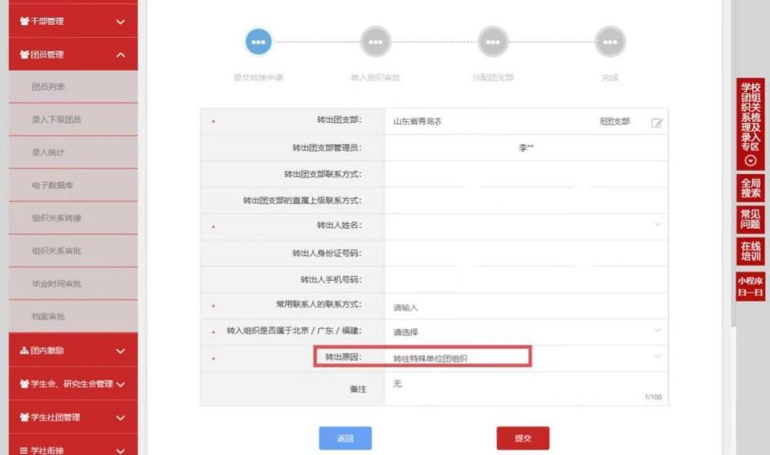
Task: Open the 转出人姓名 dropdown arrow
Action: (657, 225)
